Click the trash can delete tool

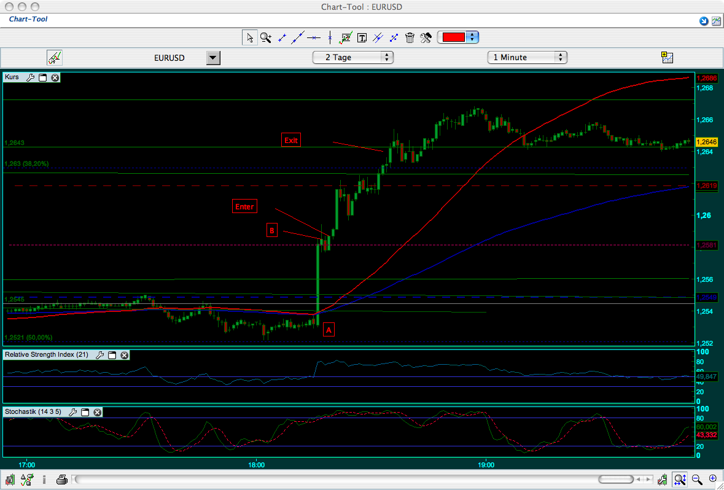[410, 38]
